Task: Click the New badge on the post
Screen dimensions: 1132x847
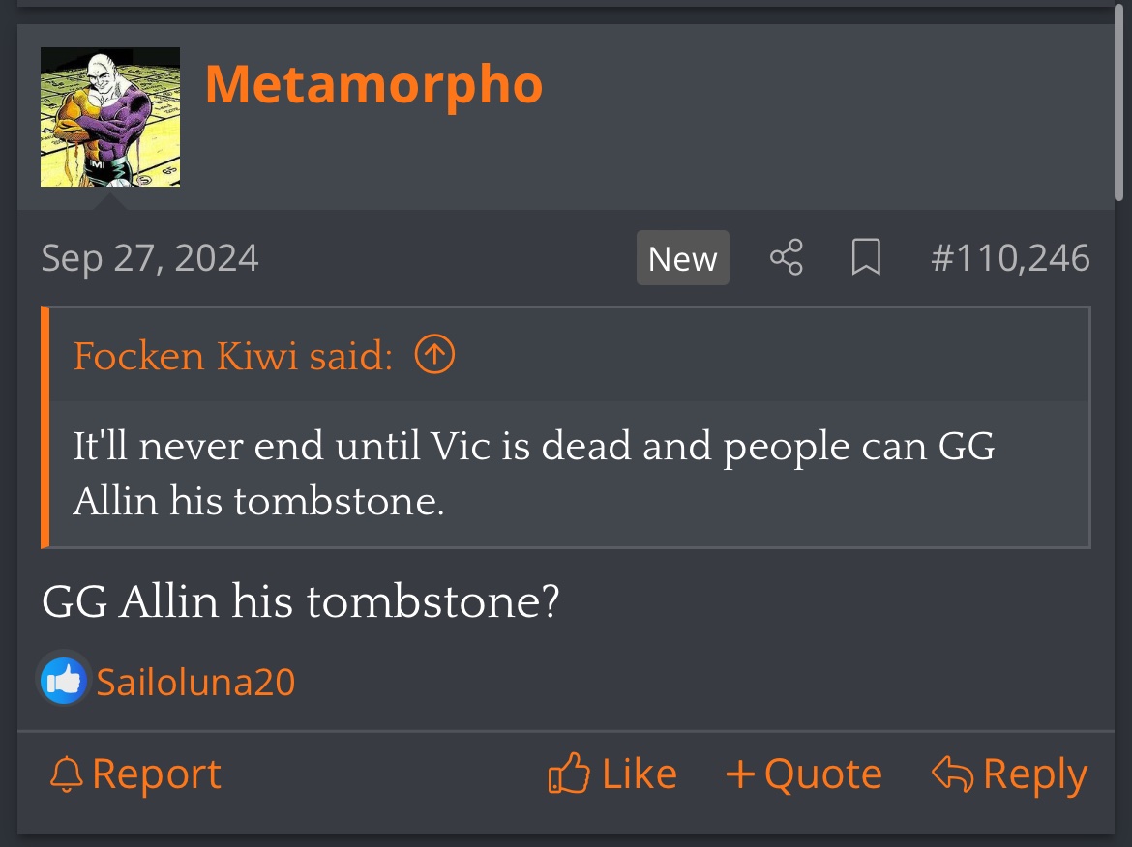Action: tap(682, 258)
